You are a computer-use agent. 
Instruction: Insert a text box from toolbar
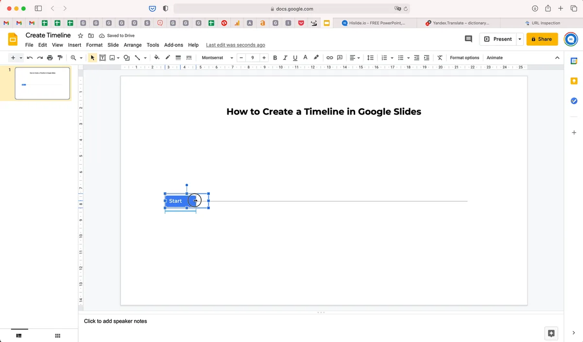click(103, 58)
